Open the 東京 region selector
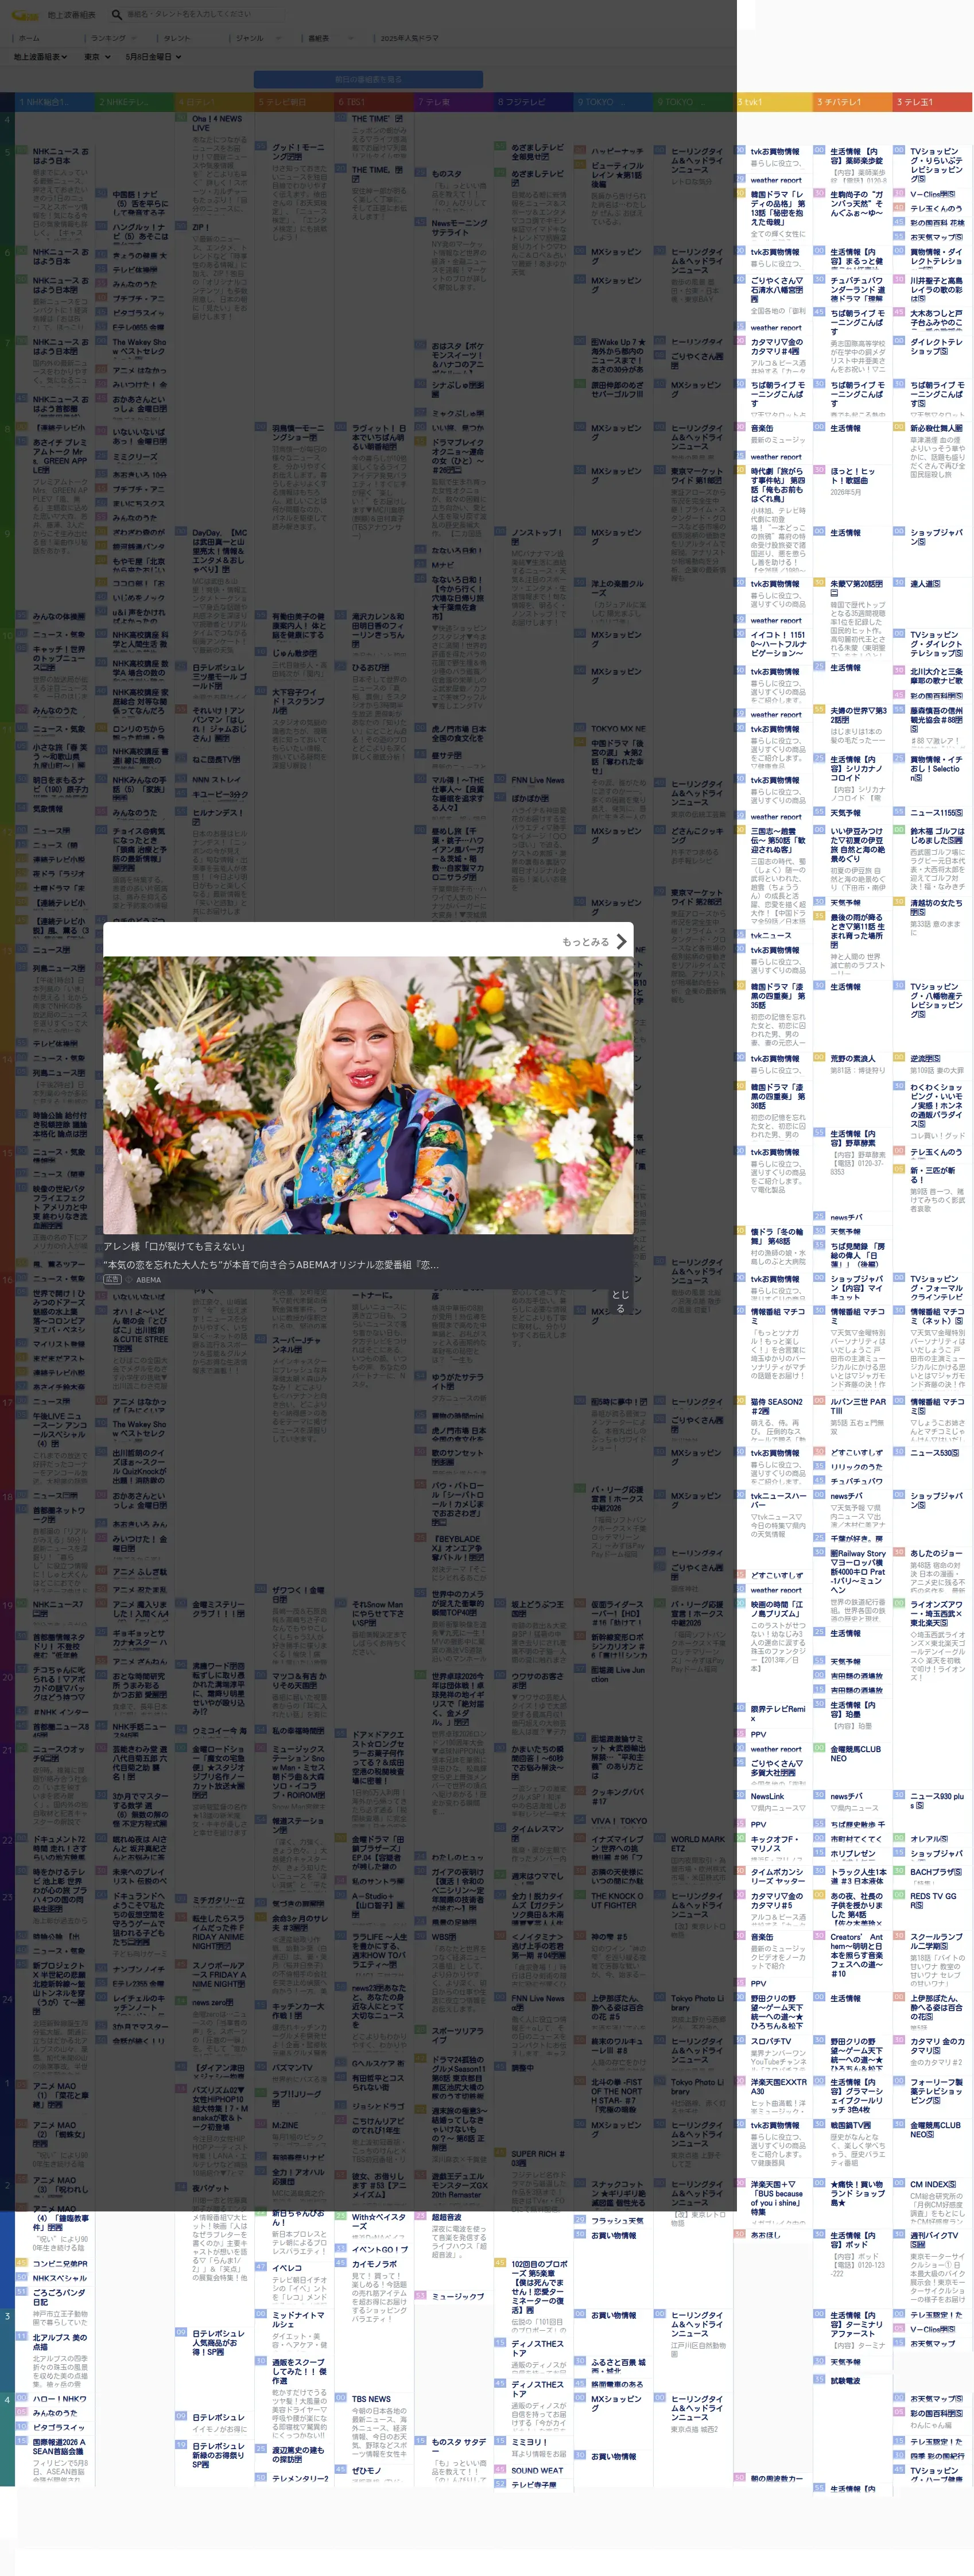 [97, 57]
